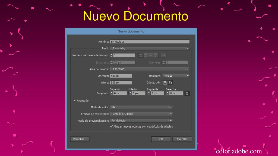Choose landscape orientation icon
The image size is (278, 156).
(170, 83)
